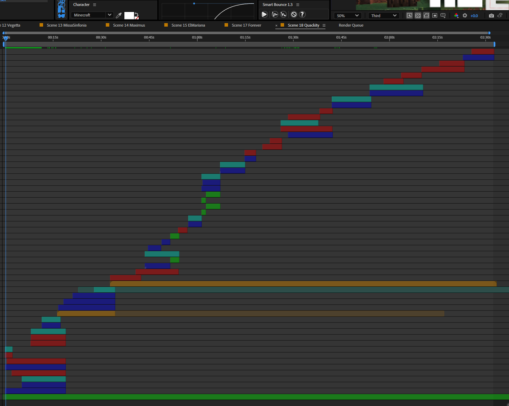Open the Smart Bounce panel menu
509x406 pixels.
click(298, 4)
